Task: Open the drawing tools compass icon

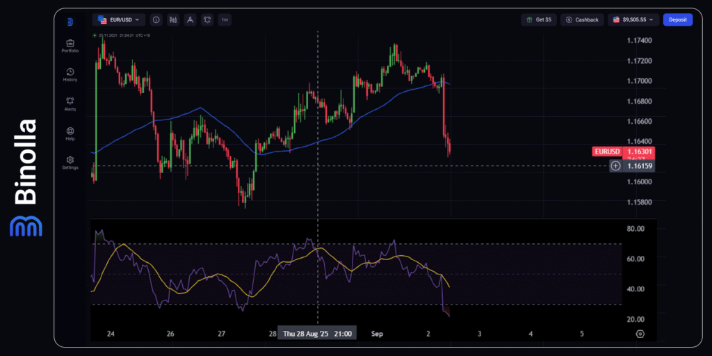Action: (x=190, y=20)
